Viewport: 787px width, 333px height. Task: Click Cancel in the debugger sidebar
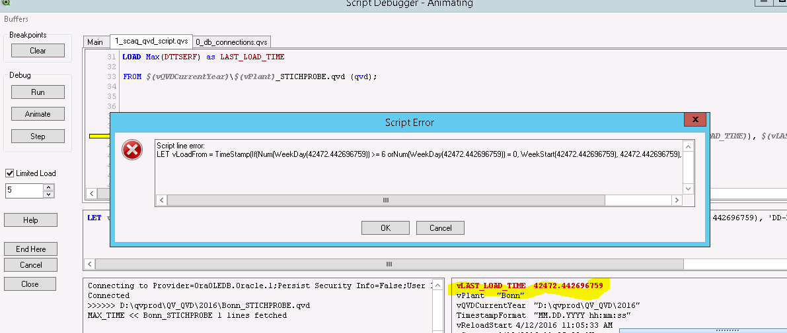pos(30,264)
